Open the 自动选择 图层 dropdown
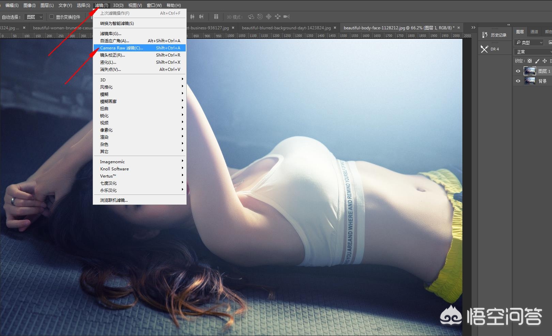Viewport: 552px width, 336px height. pos(34,17)
